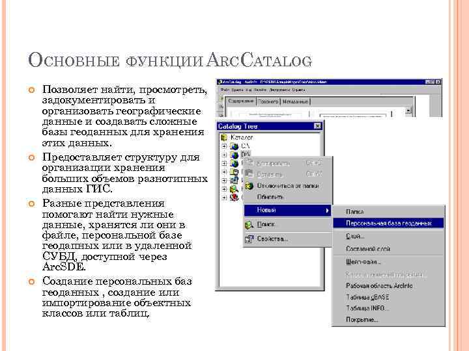Click the bullet text starting Создание персональных баз
The image size is (469, 351).
[x=117, y=297]
